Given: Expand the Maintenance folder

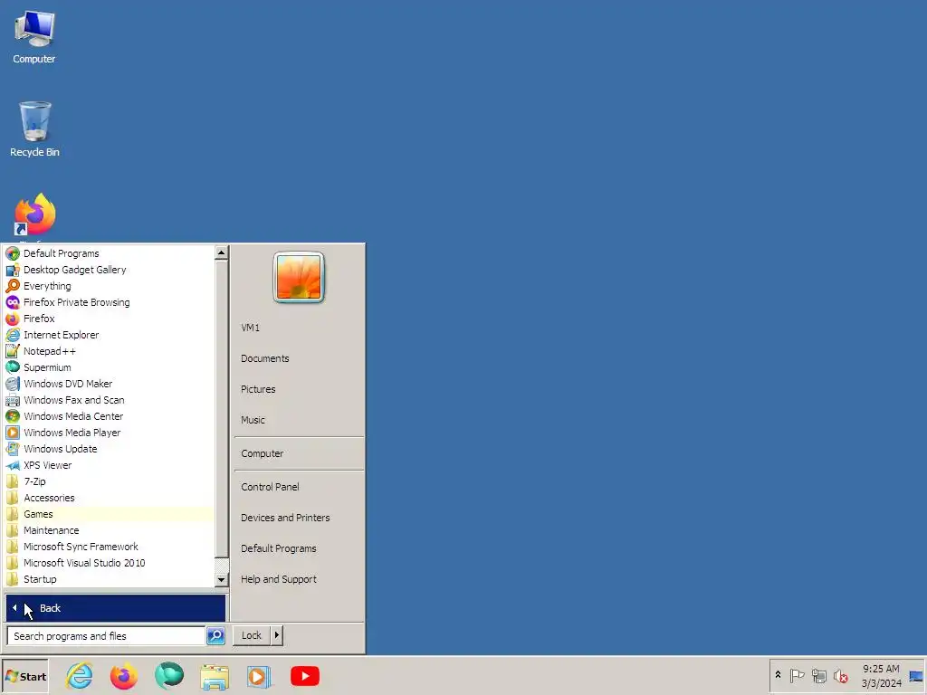Looking at the screenshot, I should pos(110,530).
